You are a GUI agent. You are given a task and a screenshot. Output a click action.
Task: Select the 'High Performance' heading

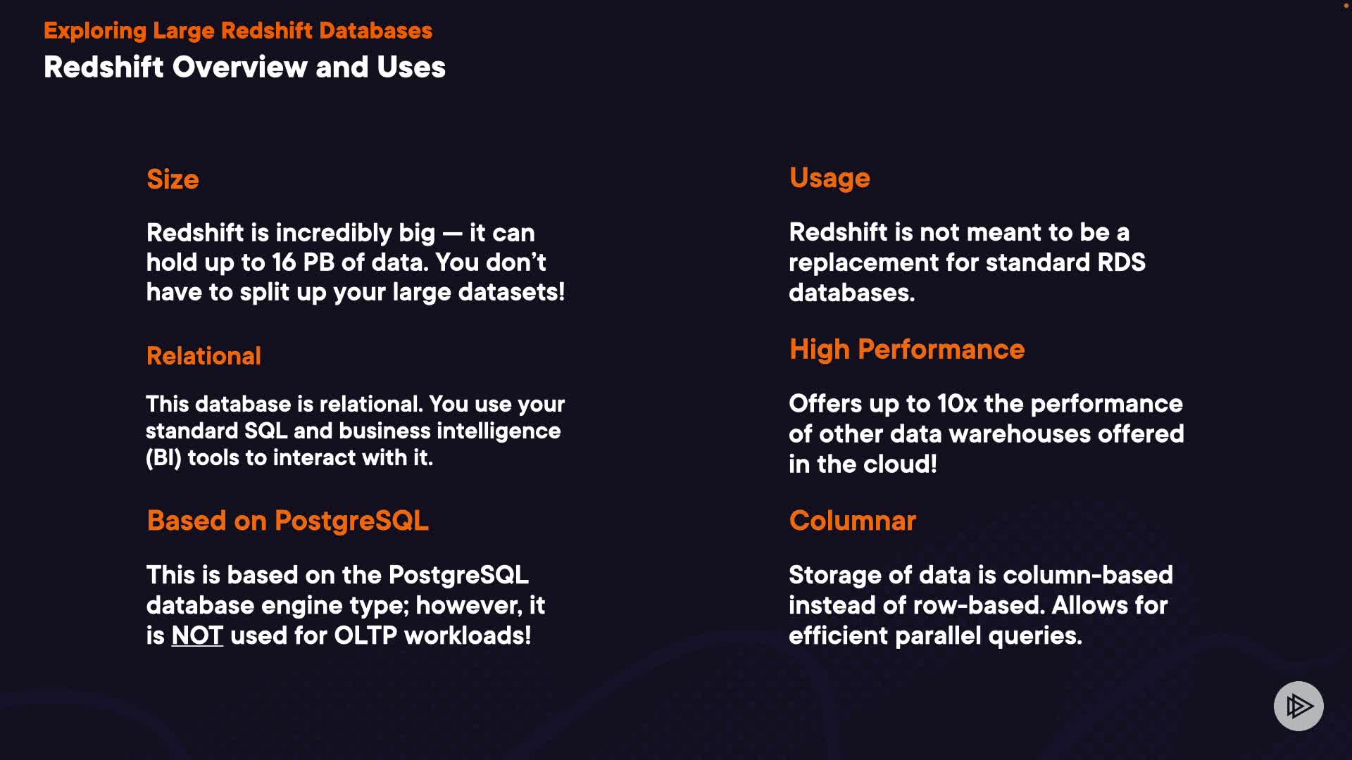click(906, 350)
